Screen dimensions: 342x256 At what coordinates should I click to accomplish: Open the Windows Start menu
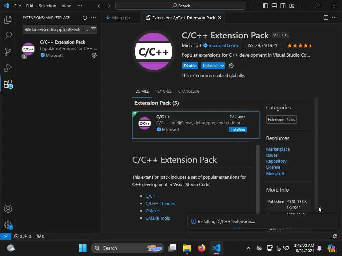pos(82,248)
